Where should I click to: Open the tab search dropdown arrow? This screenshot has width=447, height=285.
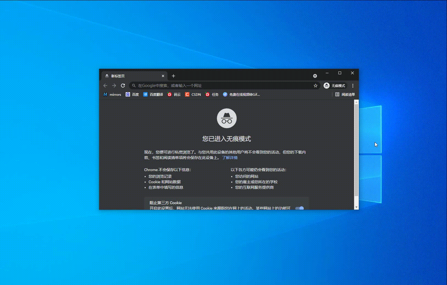[315, 76]
